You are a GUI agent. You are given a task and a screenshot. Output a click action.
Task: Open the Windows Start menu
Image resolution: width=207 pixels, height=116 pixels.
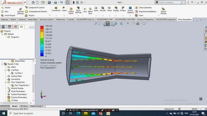point(4,113)
